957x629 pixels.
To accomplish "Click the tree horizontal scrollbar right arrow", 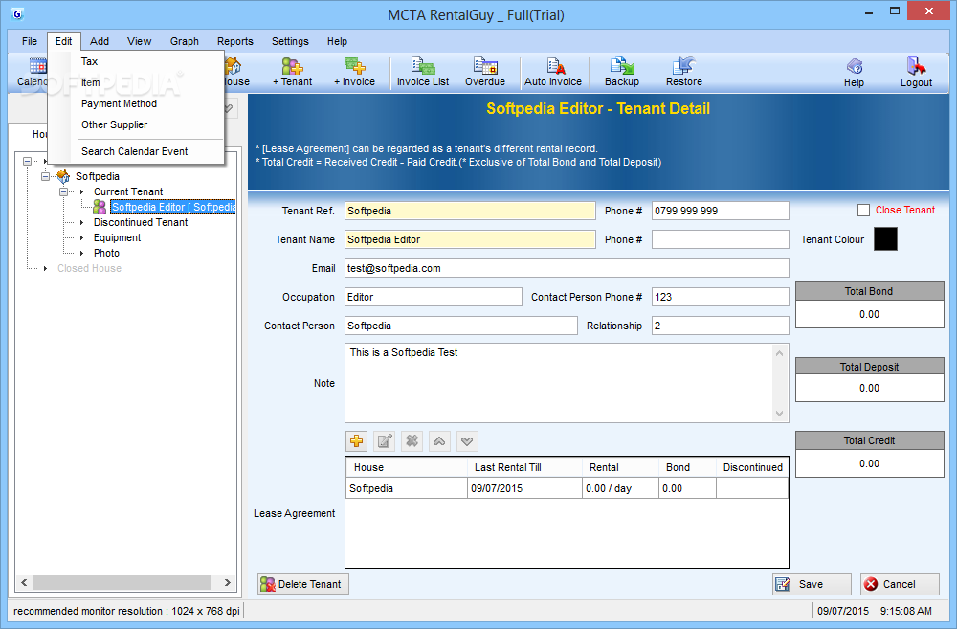I will pos(227,583).
